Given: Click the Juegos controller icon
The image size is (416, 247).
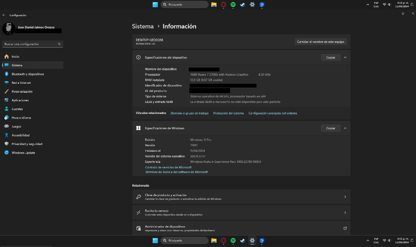Looking at the screenshot, I should pos(6,126).
